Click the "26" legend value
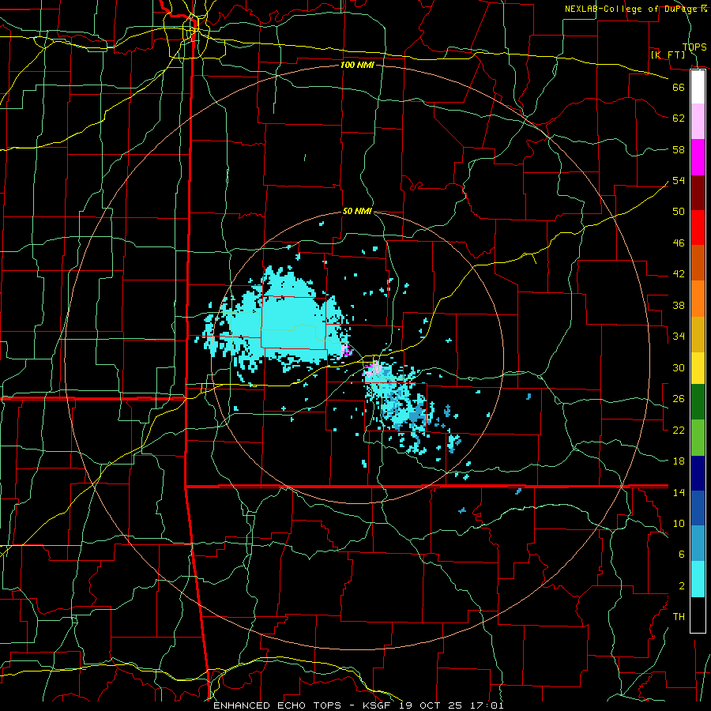711x711 pixels. coord(679,399)
